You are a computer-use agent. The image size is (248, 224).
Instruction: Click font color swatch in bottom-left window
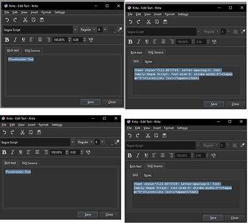point(110,142)
